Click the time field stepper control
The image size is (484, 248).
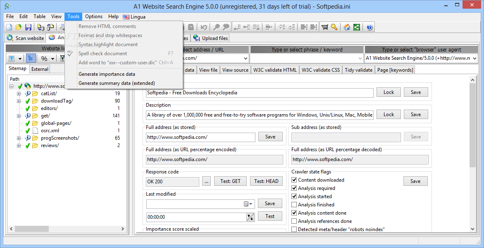point(250,217)
